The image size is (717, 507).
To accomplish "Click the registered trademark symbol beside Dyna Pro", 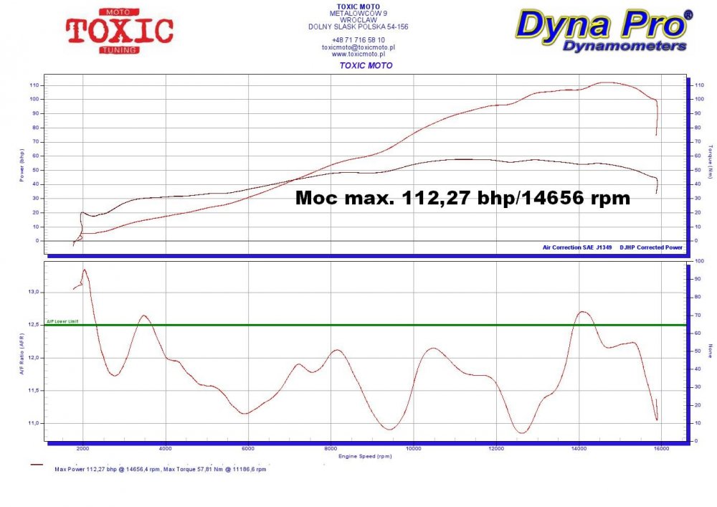I will pyautogui.click(x=688, y=15).
